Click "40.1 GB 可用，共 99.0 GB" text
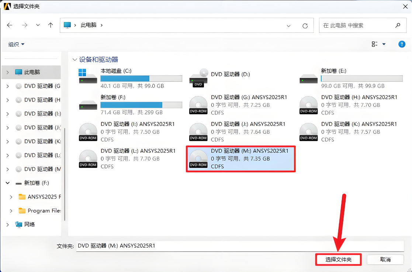 (132, 86)
